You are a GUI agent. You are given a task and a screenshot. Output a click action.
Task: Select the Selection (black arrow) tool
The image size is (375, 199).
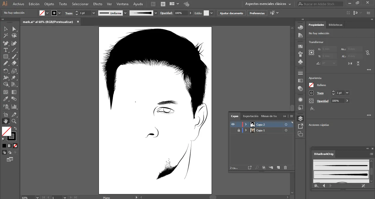point(6,29)
